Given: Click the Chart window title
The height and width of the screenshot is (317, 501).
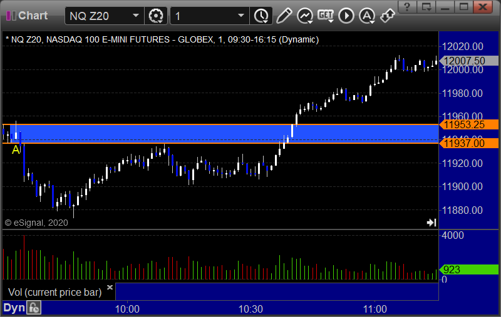Looking at the screenshot, I should (x=33, y=15).
